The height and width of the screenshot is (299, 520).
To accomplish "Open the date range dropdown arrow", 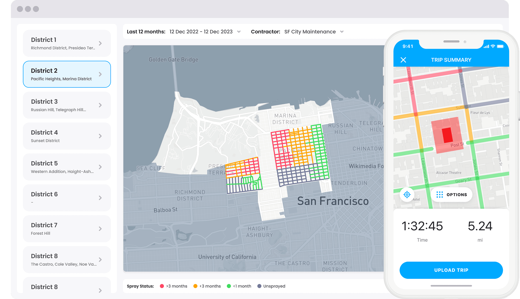I will (239, 32).
